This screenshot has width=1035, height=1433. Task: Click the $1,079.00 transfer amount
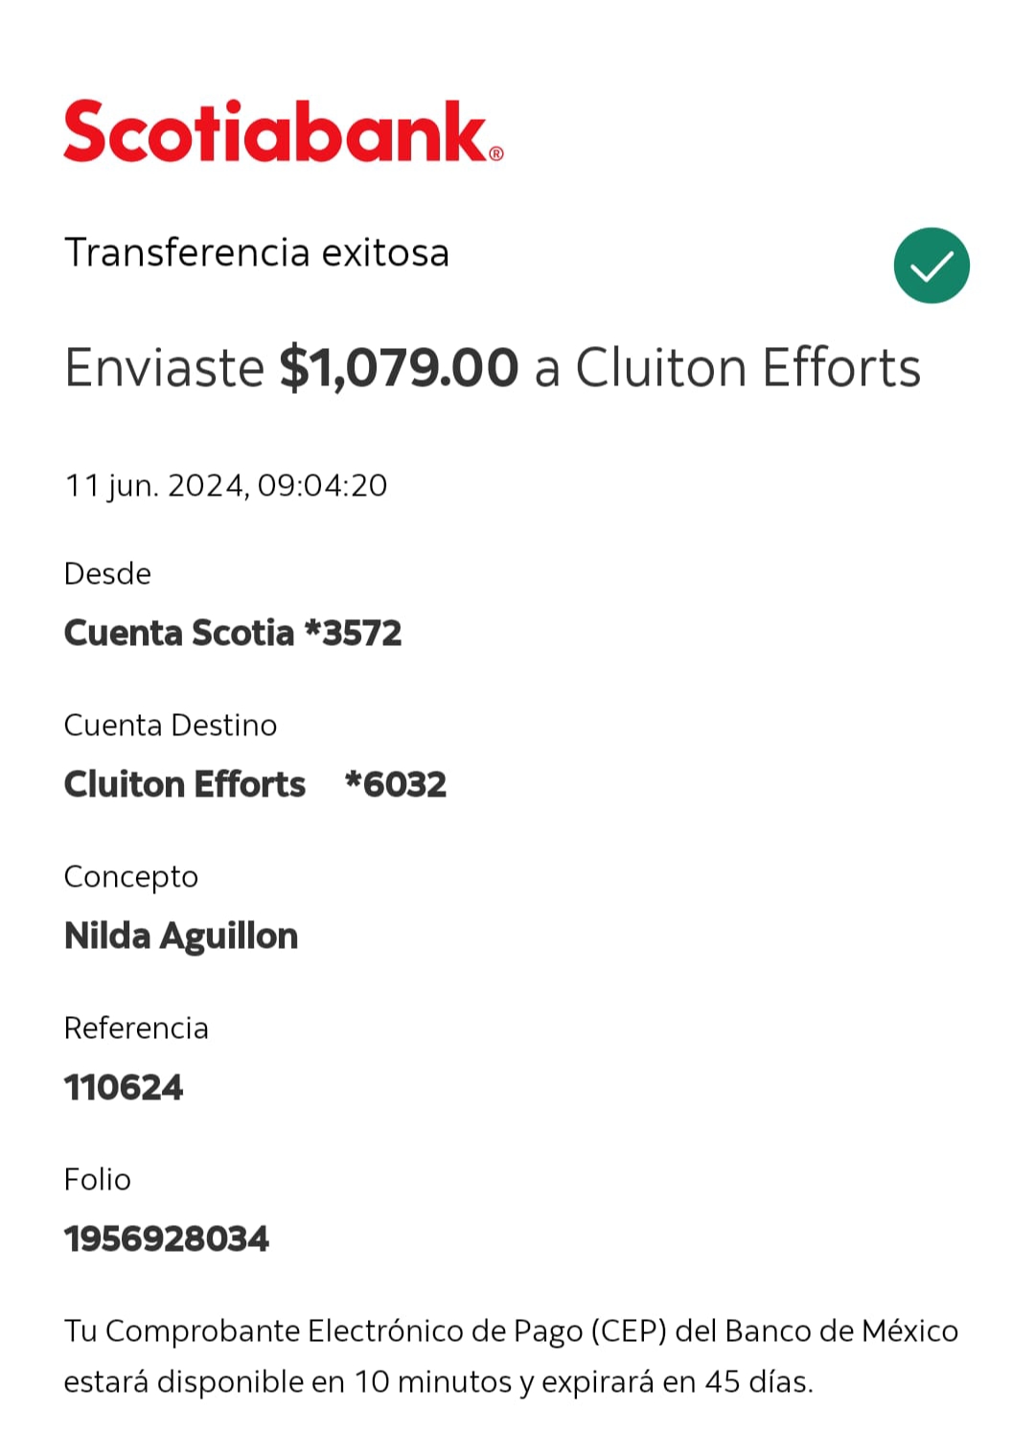pos(399,368)
